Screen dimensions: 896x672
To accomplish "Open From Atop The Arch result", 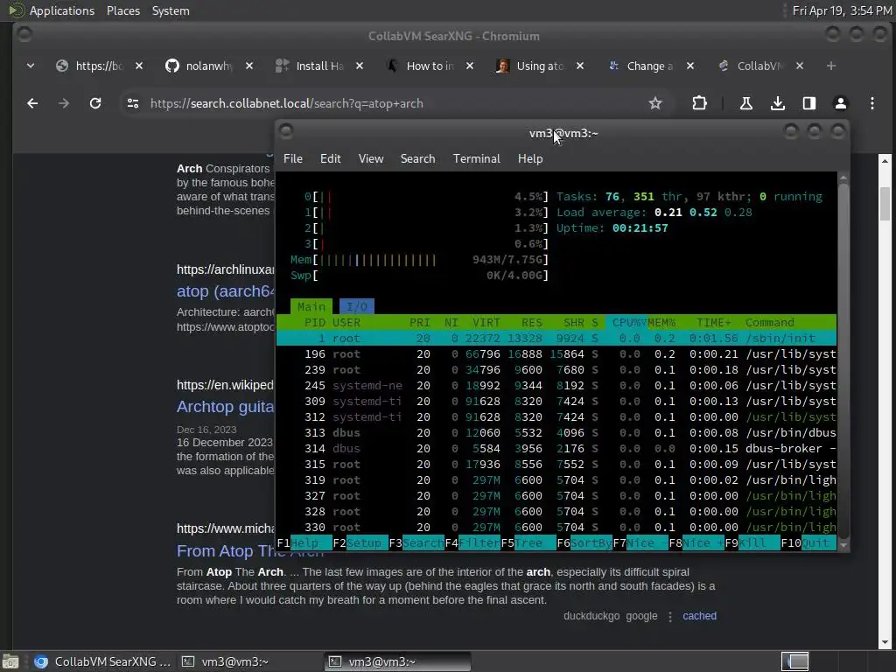I will (249, 551).
